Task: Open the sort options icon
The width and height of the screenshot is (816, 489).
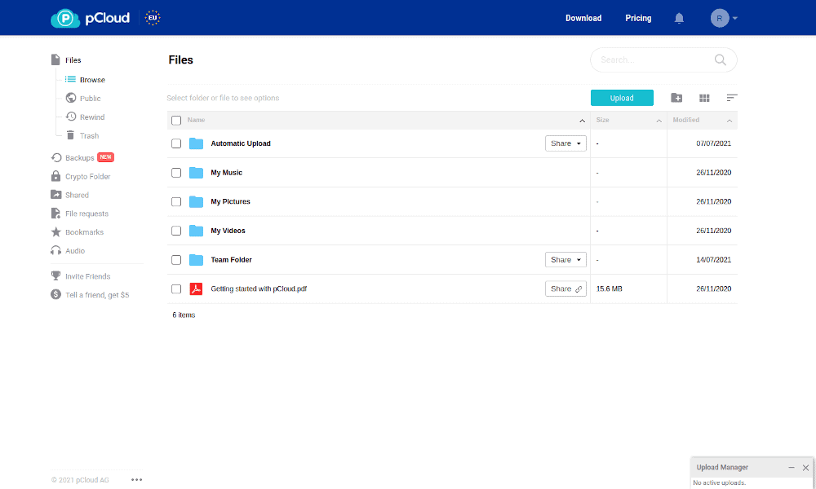Action: pos(732,98)
